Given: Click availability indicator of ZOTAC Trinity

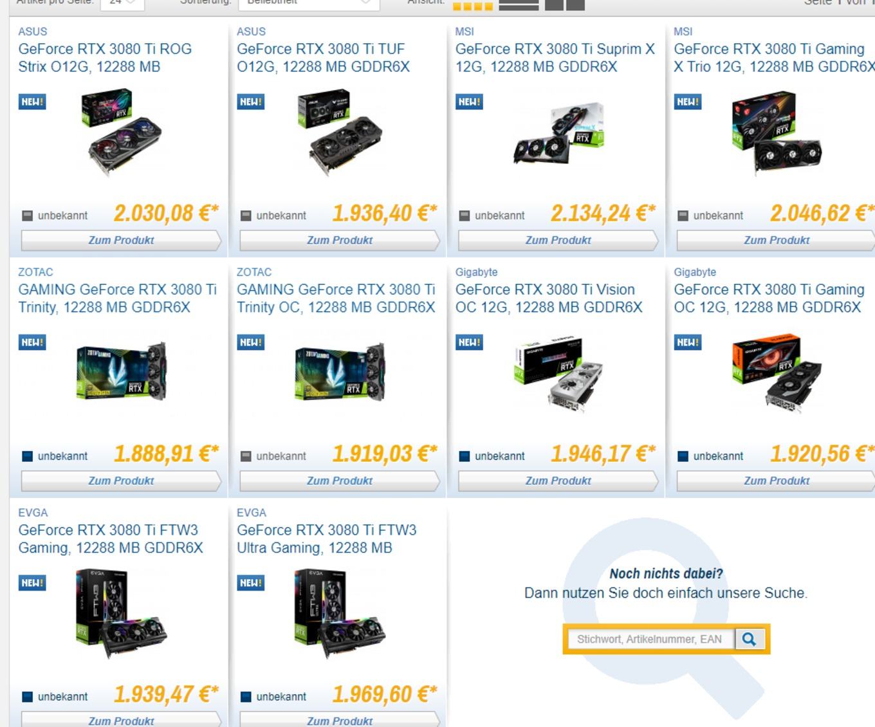Looking at the screenshot, I should [x=27, y=456].
